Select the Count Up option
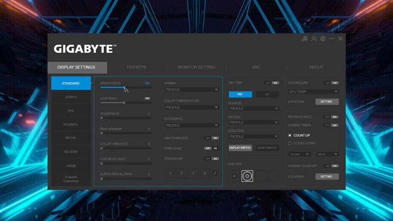Screen dimensions: 393x221 coord(299,136)
